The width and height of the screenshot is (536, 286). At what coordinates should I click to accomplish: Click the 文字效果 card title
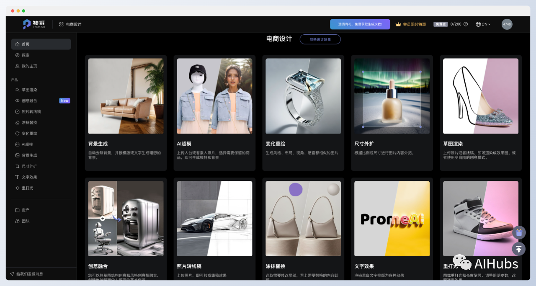pyautogui.click(x=364, y=266)
